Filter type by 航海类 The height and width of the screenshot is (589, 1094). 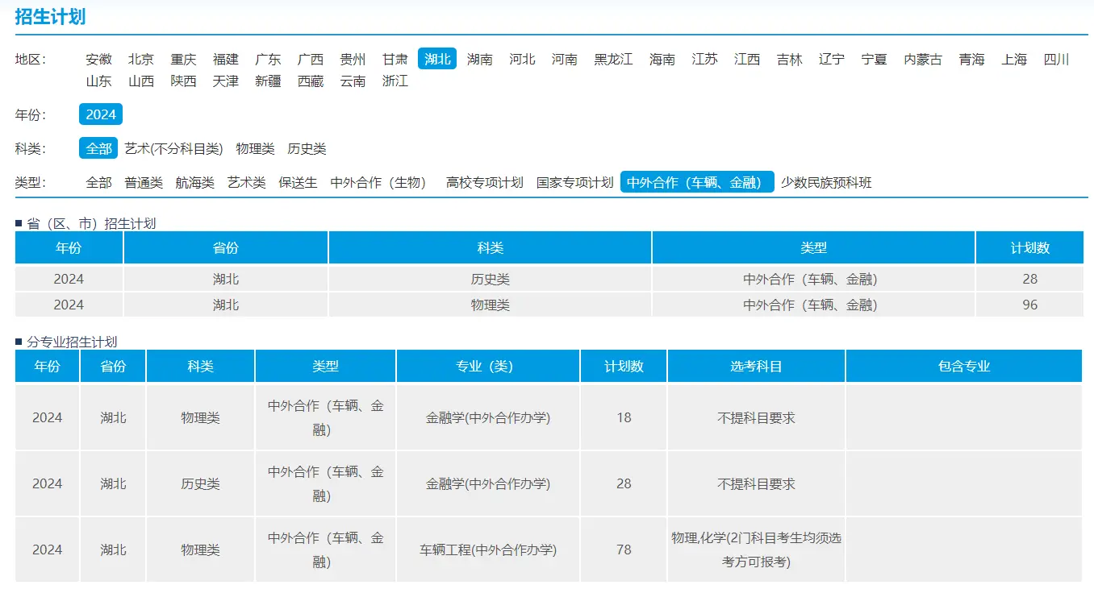click(x=194, y=182)
